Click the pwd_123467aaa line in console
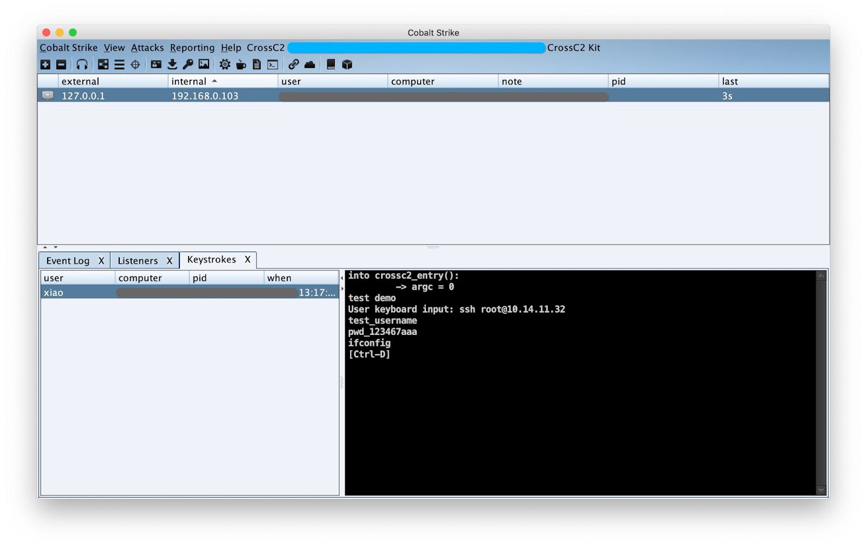867x548 pixels. (x=383, y=332)
